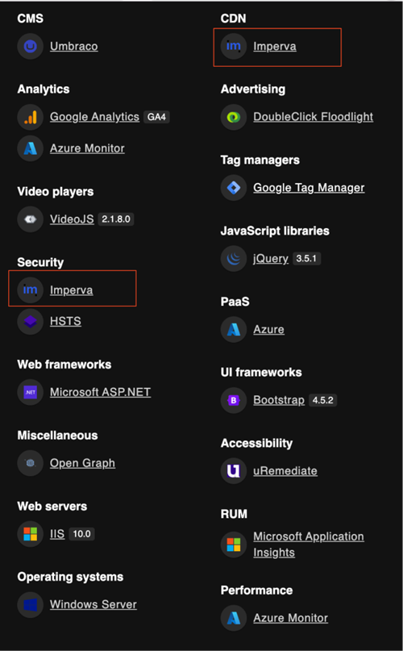Click the Open Graph icon
Image resolution: width=403 pixels, height=651 pixels.
[31, 463]
